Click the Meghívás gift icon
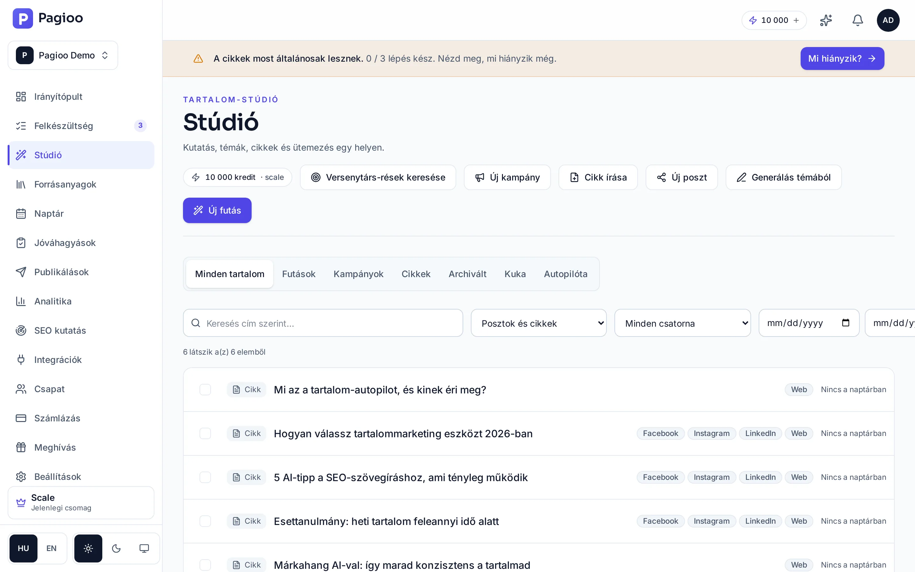915x572 pixels. tap(21, 447)
